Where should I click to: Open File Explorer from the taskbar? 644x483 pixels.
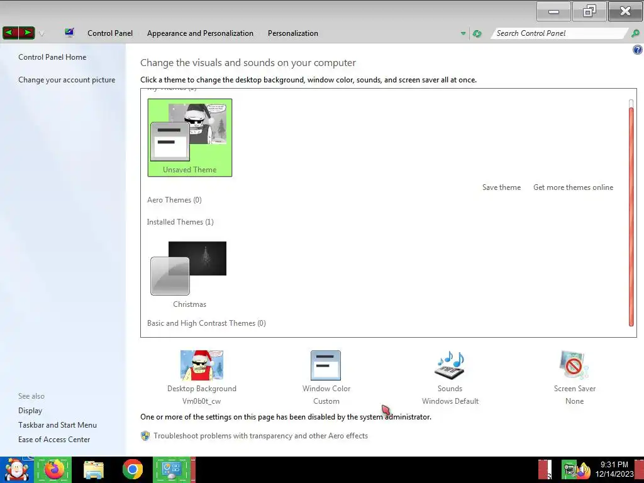pos(94,470)
